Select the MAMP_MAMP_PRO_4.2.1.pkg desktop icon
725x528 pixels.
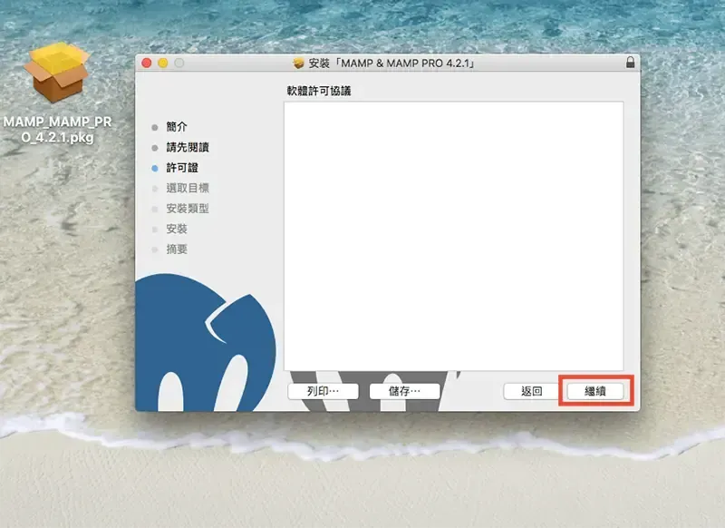click(57, 73)
